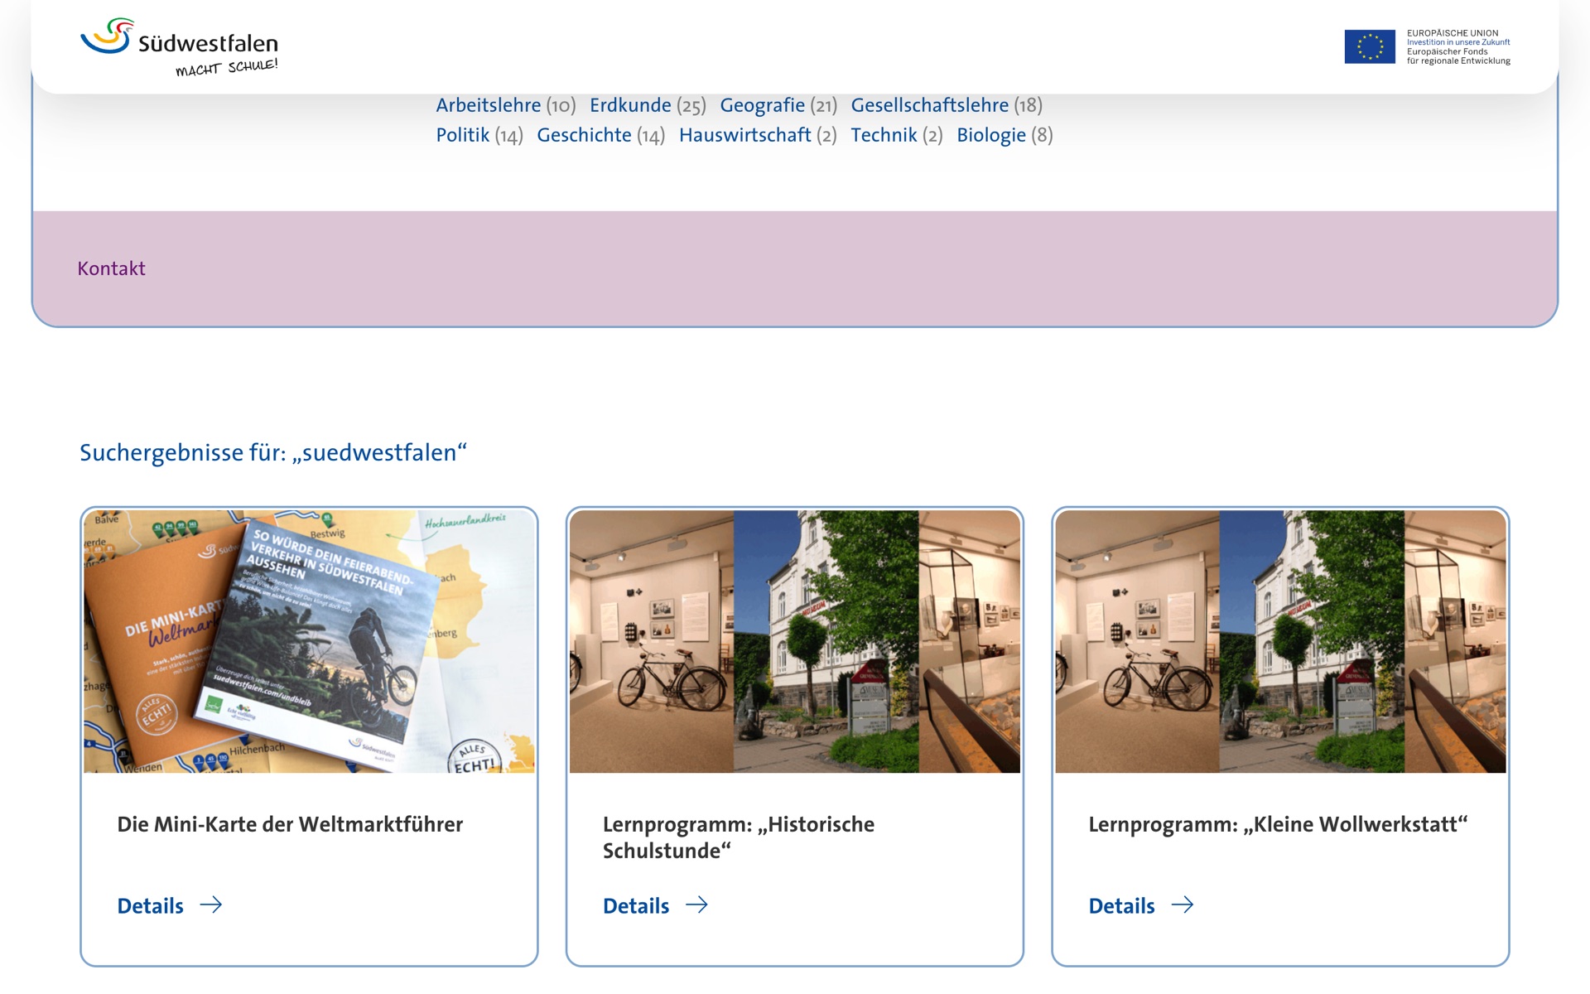Select the Geschichte subject link
The width and height of the screenshot is (1590, 994).
584,135
